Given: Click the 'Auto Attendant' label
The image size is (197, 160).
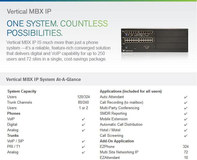Looking at the screenshot, I should pyautogui.click(x=112, y=97).
